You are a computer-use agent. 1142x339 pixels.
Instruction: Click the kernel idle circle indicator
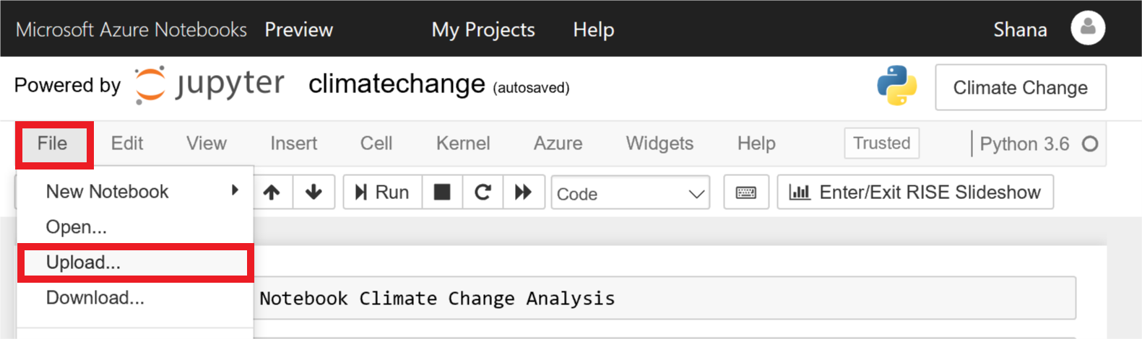point(1090,144)
